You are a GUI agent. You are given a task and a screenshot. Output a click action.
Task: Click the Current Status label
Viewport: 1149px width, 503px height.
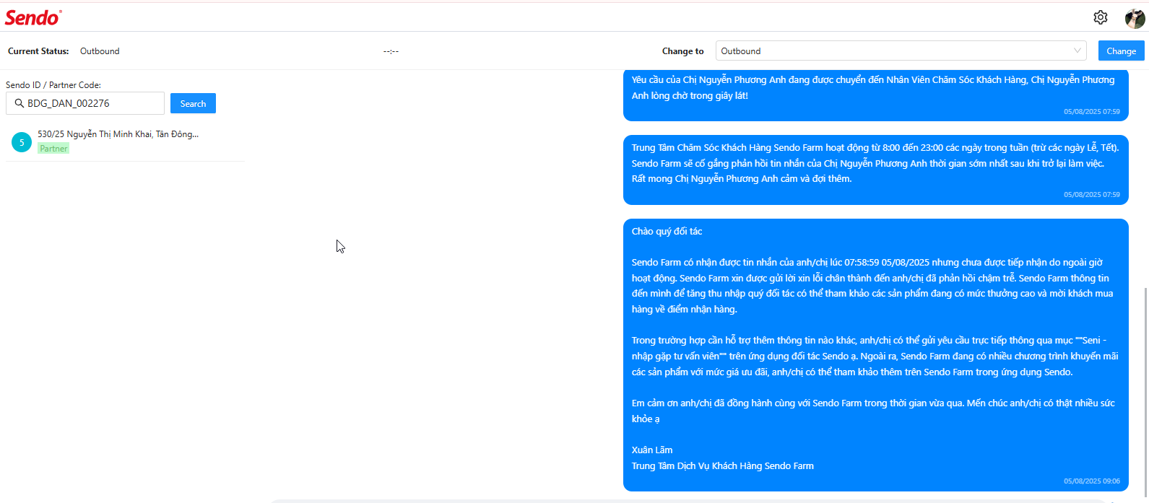[x=38, y=51]
